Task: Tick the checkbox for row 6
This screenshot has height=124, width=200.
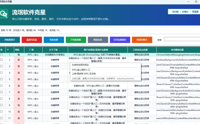Action: (1, 85)
